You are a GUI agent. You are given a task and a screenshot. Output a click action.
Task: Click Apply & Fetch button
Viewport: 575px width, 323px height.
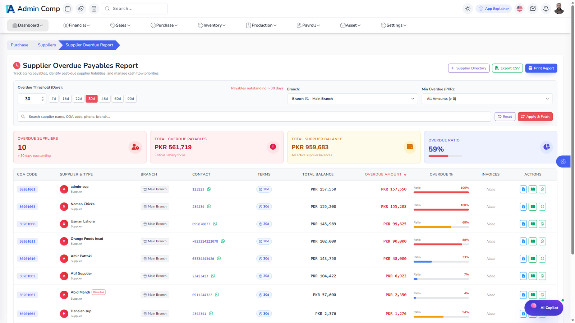point(535,117)
